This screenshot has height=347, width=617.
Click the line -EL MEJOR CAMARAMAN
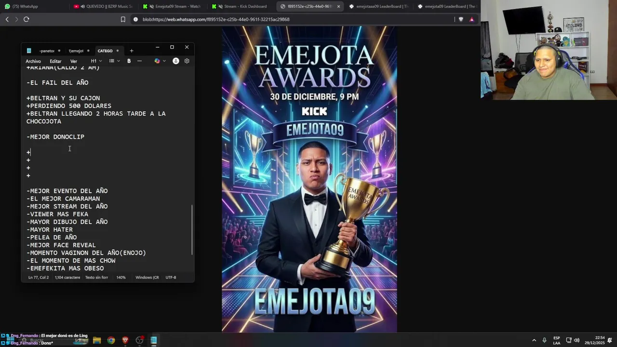63,199
